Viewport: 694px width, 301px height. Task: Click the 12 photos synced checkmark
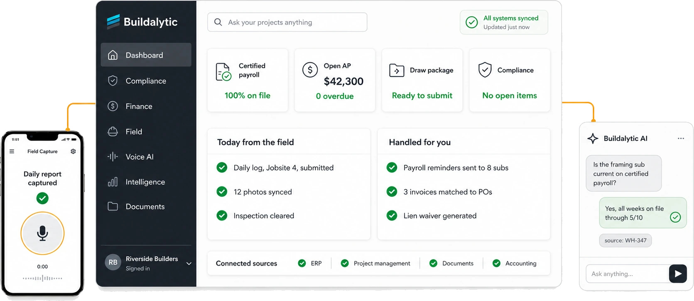222,191
